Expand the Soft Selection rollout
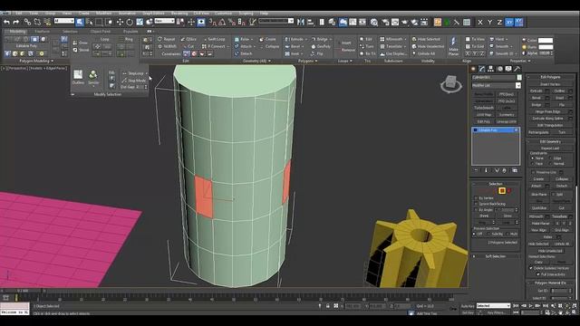 coord(496,256)
